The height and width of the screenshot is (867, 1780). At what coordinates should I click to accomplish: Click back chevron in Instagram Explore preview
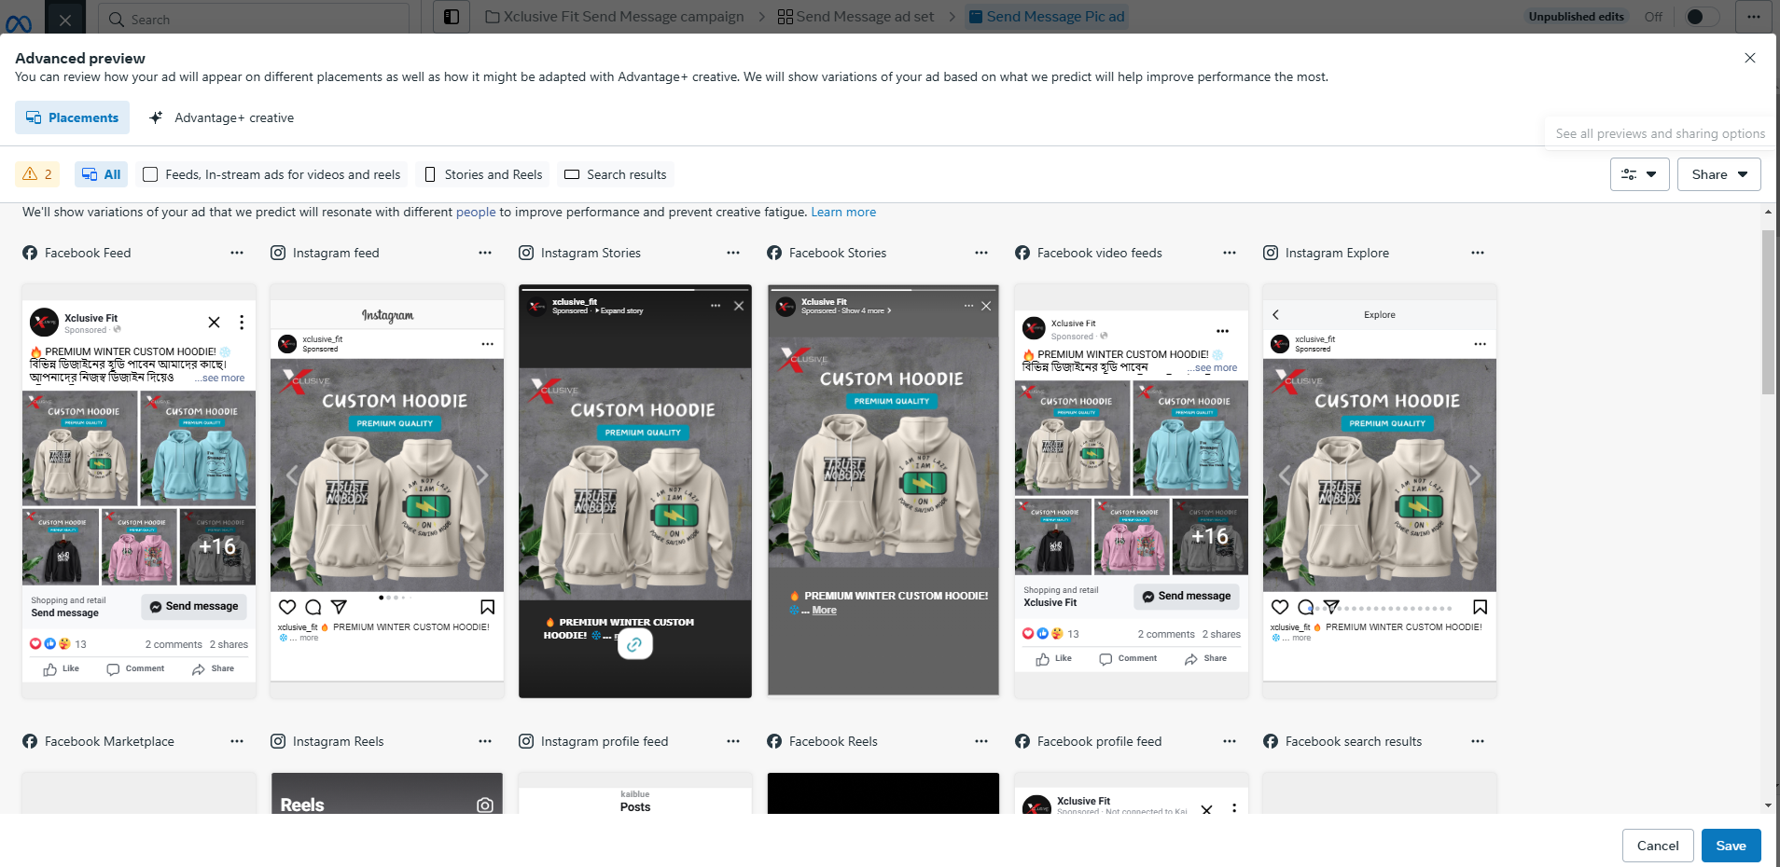coord(1276,315)
